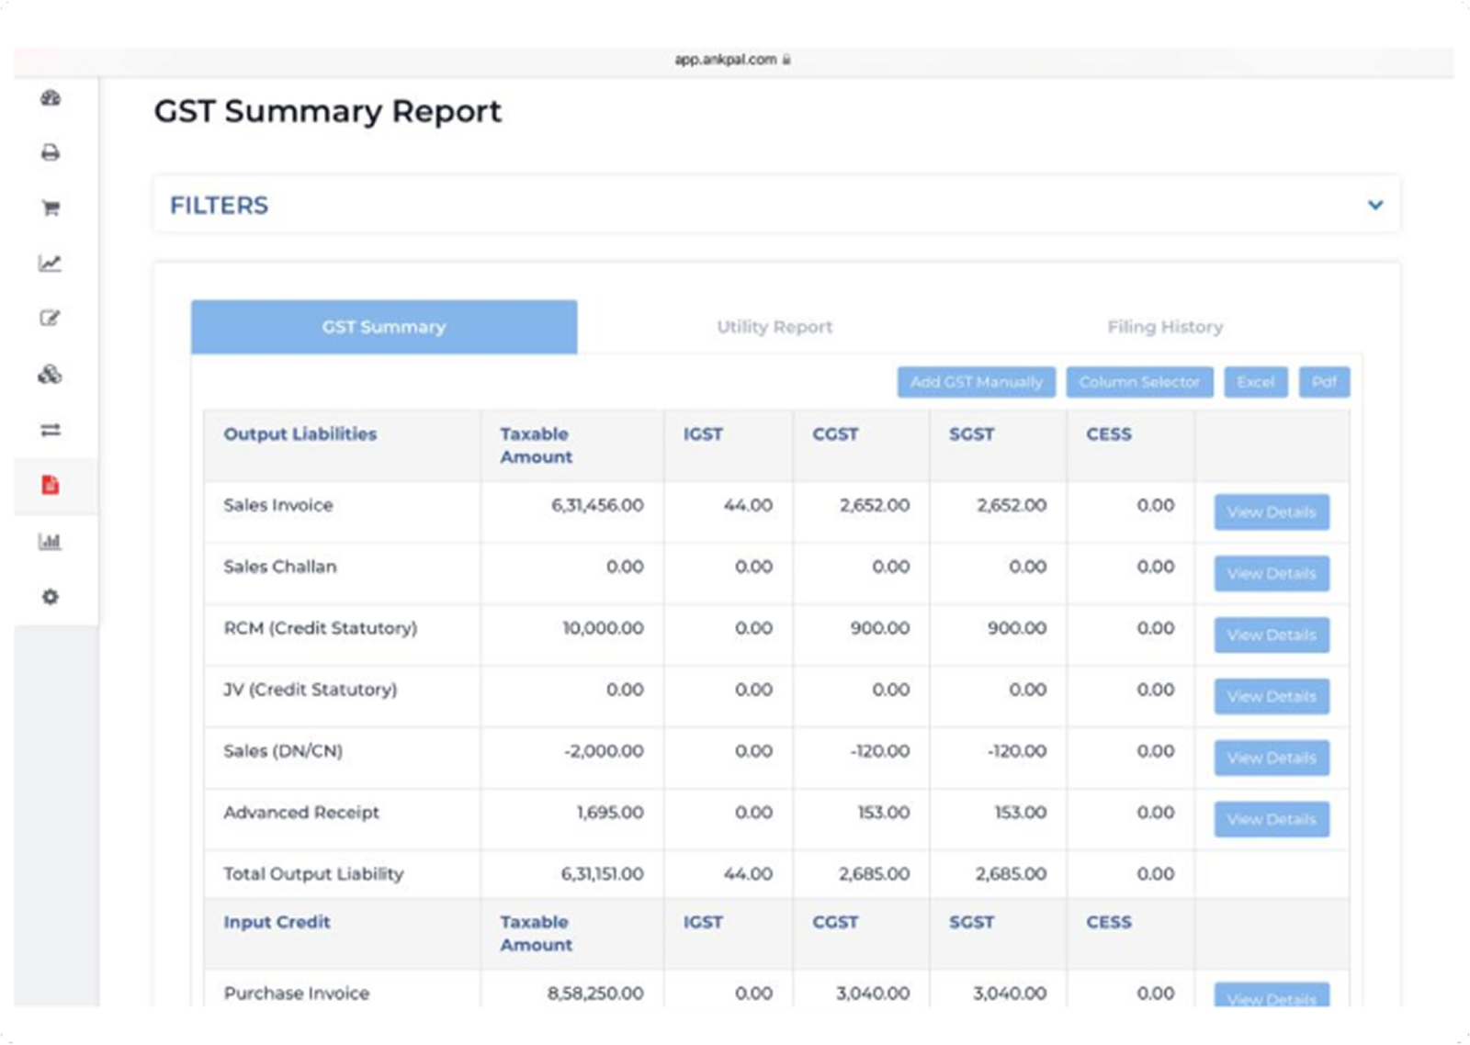The width and height of the screenshot is (1470, 1045).
Task: Select the GST Summary tab
Action: point(384,327)
